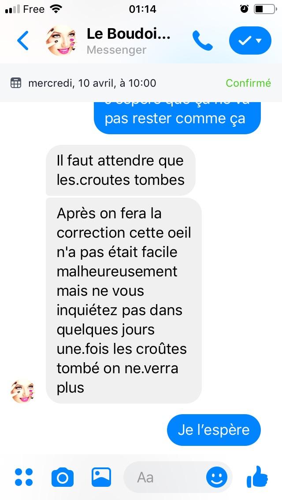Screen dimensions: 282x500
Task: Start a voice call with phone icon
Action: [x=203, y=41]
